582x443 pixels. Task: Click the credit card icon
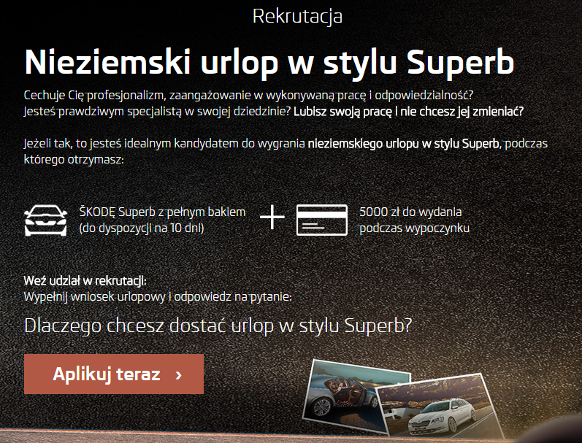point(322,220)
